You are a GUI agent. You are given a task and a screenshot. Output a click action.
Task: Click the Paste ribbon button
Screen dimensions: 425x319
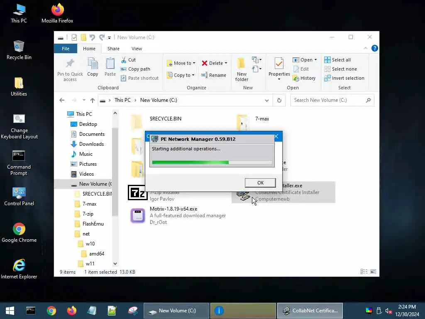110,67
